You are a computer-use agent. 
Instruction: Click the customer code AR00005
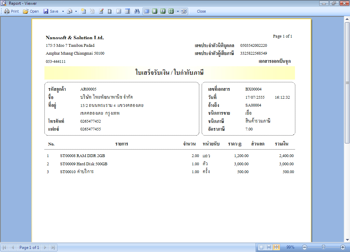(x=89, y=89)
